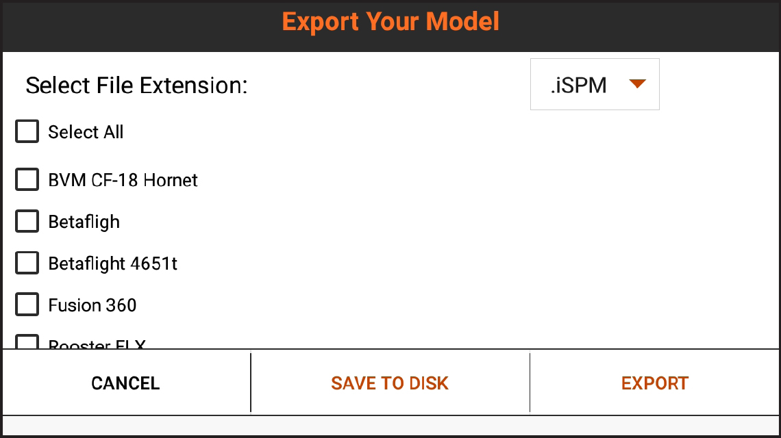Tick the Select All checkbox
This screenshot has width=781, height=438.
pyautogui.click(x=27, y=132)
